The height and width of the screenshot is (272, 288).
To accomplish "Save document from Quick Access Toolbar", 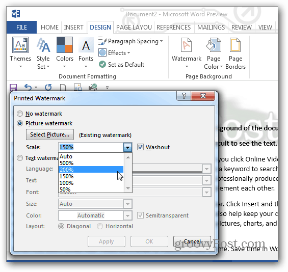I will [x=13, y=88].
